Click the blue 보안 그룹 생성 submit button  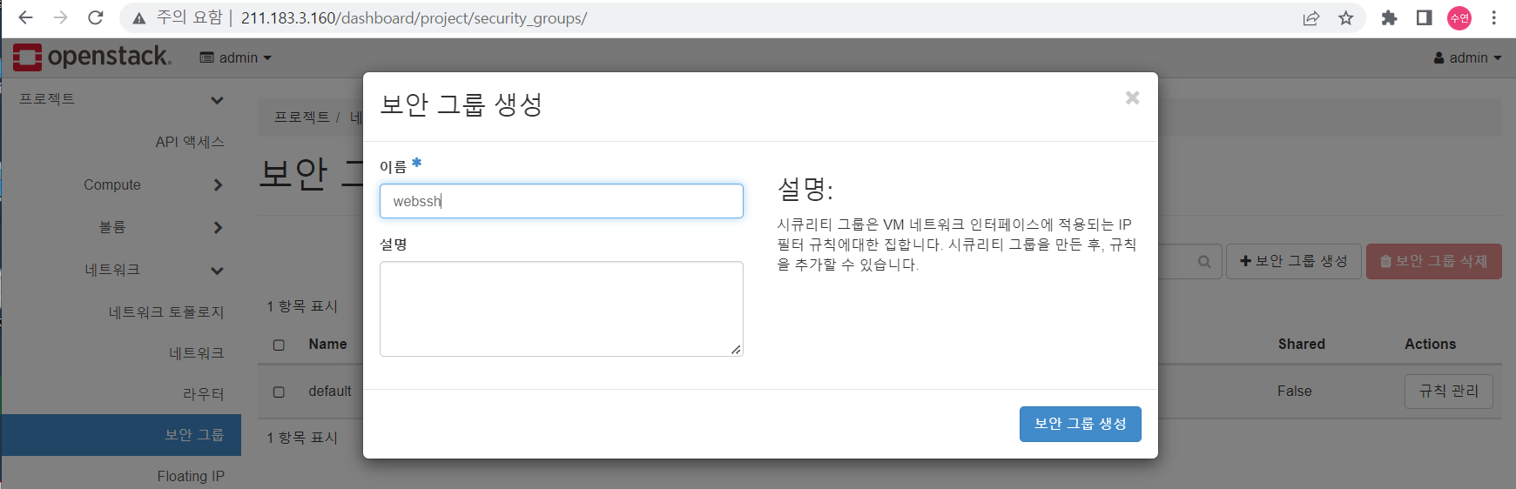1080,424
